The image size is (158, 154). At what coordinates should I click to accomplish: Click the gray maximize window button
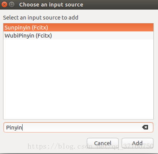(x=11, y=5)
